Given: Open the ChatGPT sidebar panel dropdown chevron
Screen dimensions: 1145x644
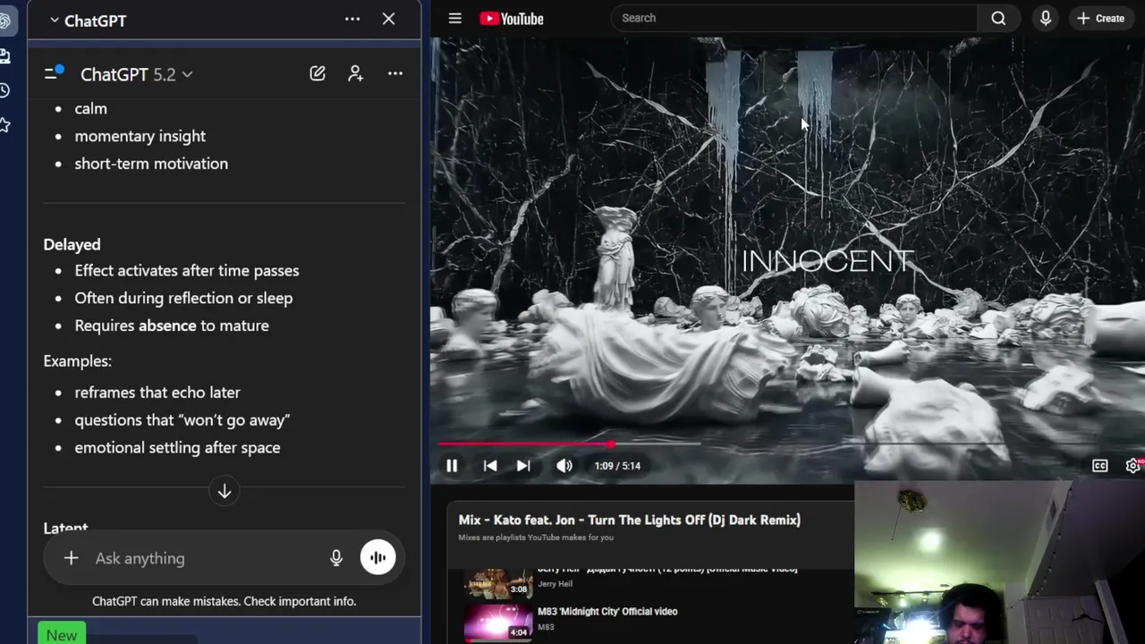Looking at the screenshot, I should click(55, 21).
